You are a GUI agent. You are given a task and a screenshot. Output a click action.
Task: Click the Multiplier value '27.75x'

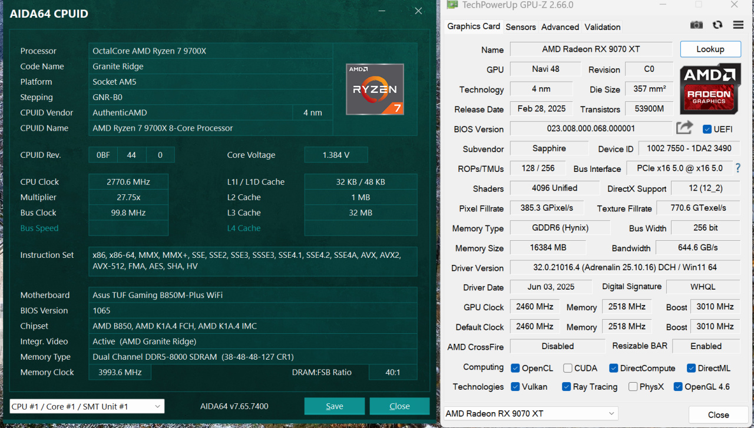click(128, 197)
